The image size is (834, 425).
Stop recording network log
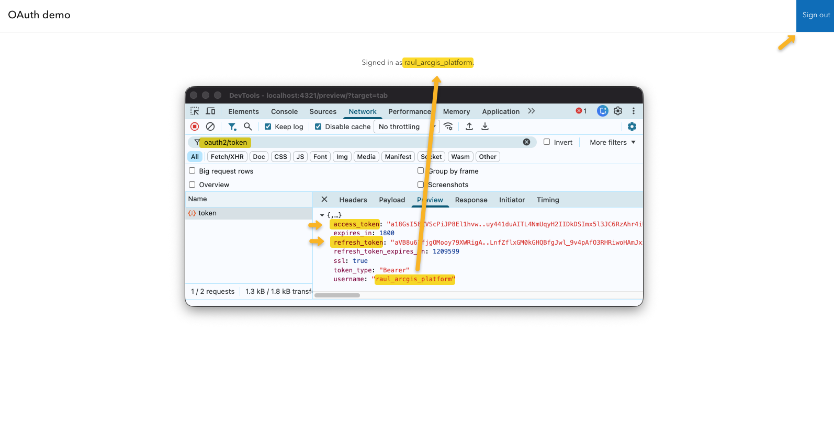pyautogui.click(x=195, y=127)
